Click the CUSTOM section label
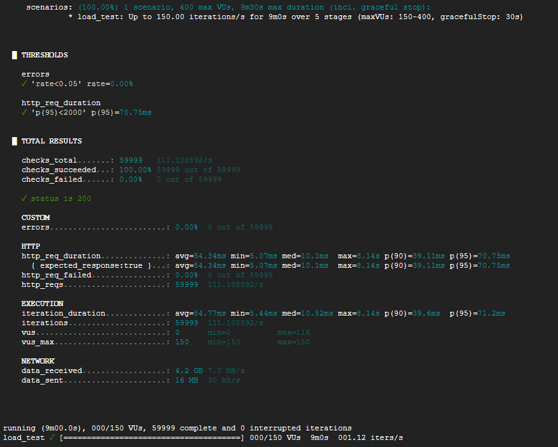Image resolution: width=558 pixels, height=447 pixels. click(36, 217)
